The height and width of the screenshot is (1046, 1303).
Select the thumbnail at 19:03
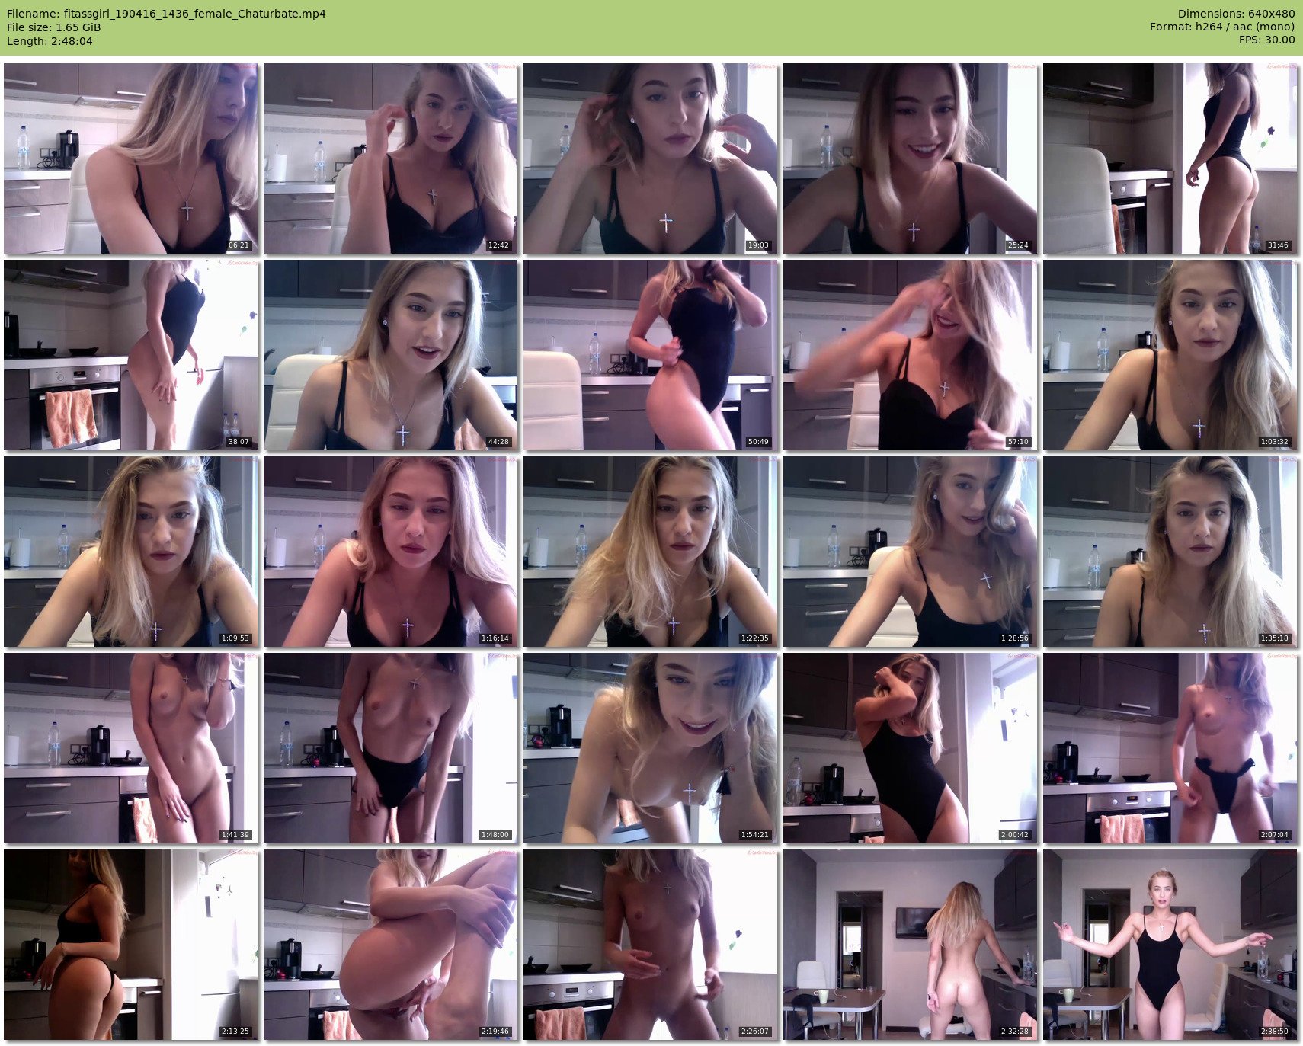tap(651, 158)
